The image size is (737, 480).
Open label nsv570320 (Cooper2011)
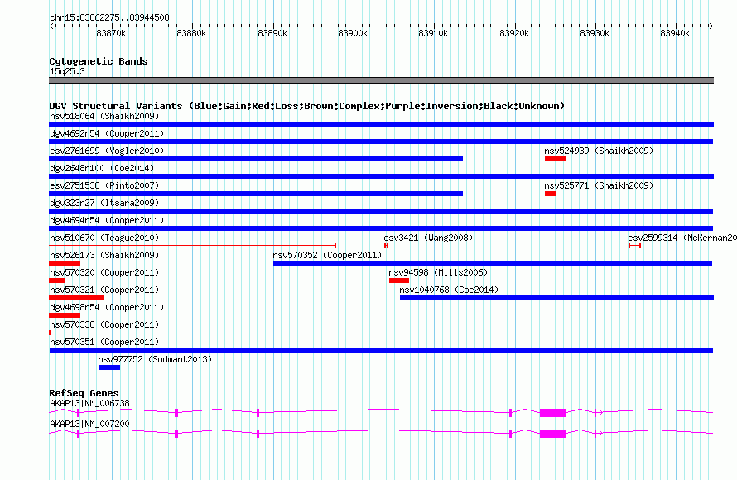104,272
